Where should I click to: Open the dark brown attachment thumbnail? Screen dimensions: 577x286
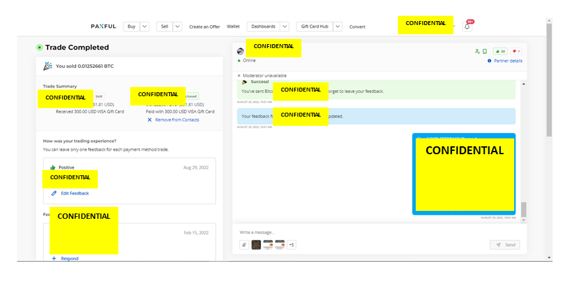click(x=256, y=245)
